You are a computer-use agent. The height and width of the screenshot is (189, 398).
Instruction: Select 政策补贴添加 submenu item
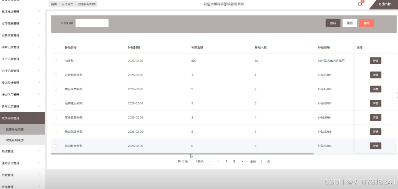coord(22,140)
